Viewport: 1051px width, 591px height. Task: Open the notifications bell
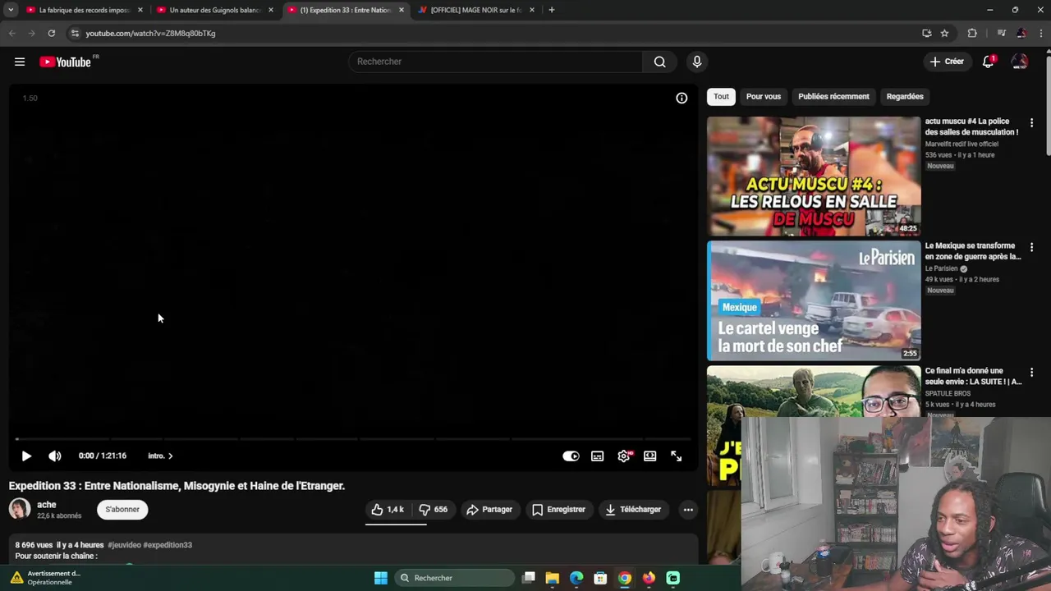pos(989,62)
